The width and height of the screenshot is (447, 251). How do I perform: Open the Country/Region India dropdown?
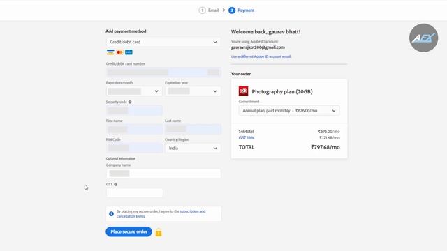click(x=193, y=149)
